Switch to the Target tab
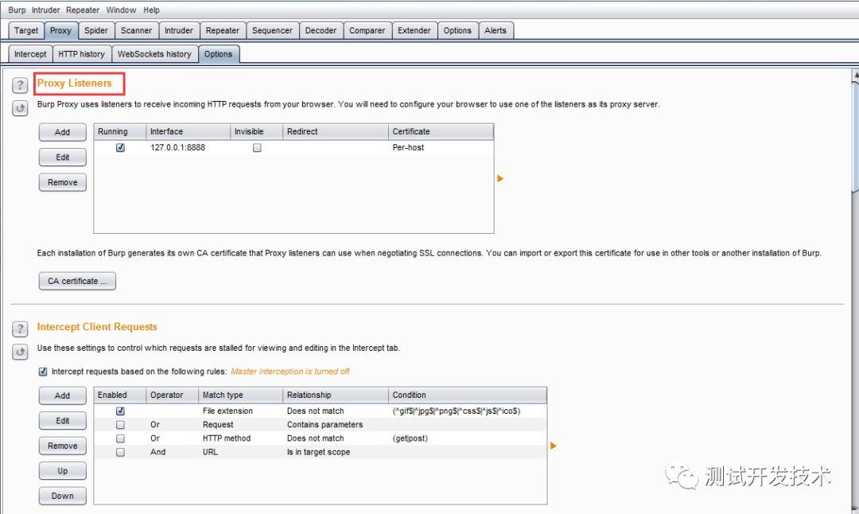This screenshot has width=859, height=514. pos(26,31)
